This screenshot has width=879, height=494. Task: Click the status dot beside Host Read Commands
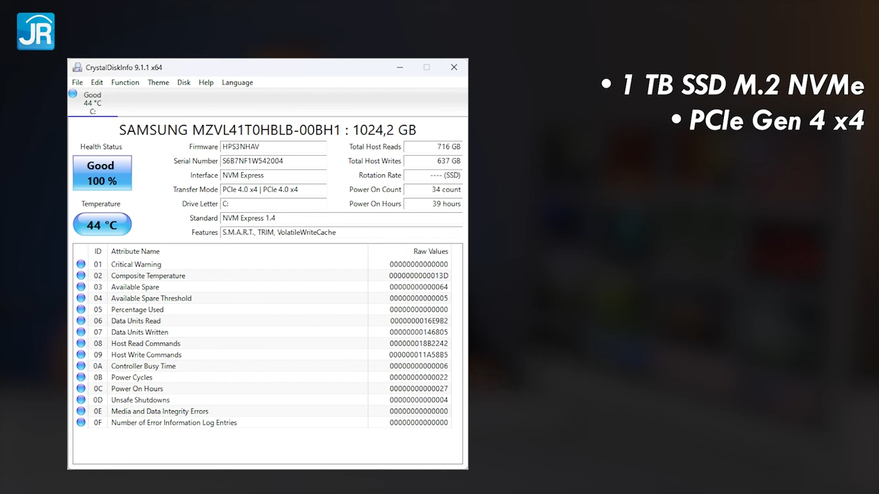(x=80, y=343)
